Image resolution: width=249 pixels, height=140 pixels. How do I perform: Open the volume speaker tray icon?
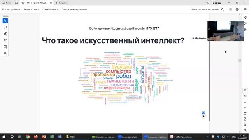pos(228,136)
